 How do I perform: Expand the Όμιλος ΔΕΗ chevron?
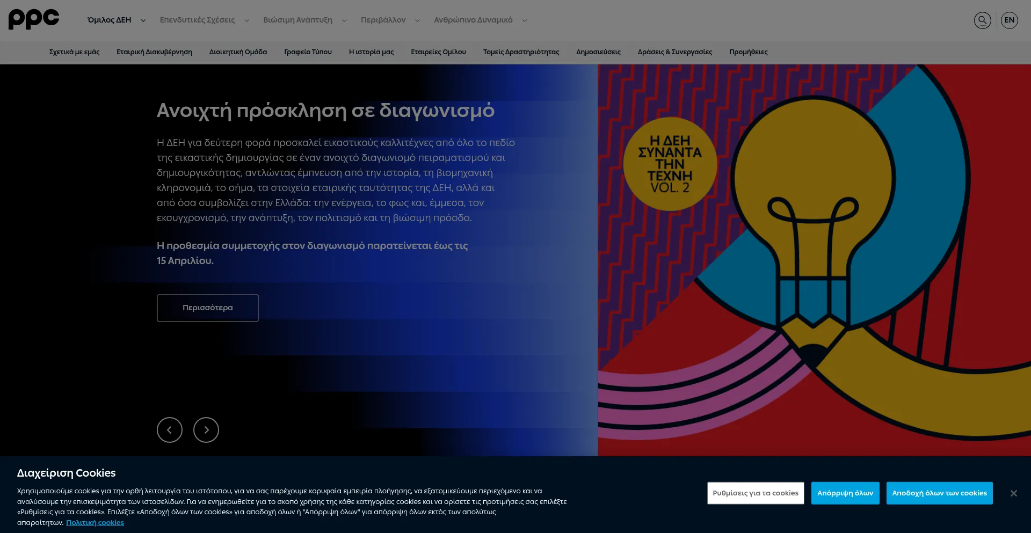(x=143, y=20)
